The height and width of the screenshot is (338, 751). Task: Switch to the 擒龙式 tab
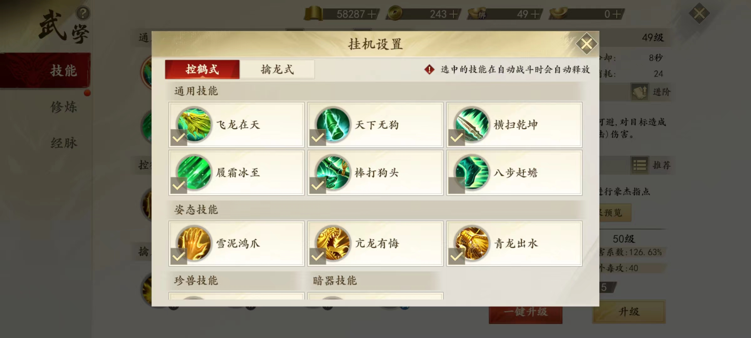coord(277,69)
